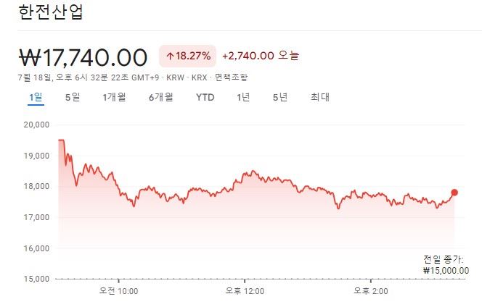This screenshot has width=482, height=307.
Task: Click the 오후 12:00 time axis marker
Action: [x=245, y=291]
